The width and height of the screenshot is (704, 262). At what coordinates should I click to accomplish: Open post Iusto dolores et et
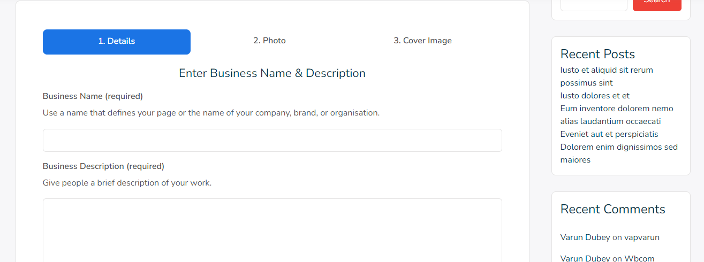tap(595, 96)
